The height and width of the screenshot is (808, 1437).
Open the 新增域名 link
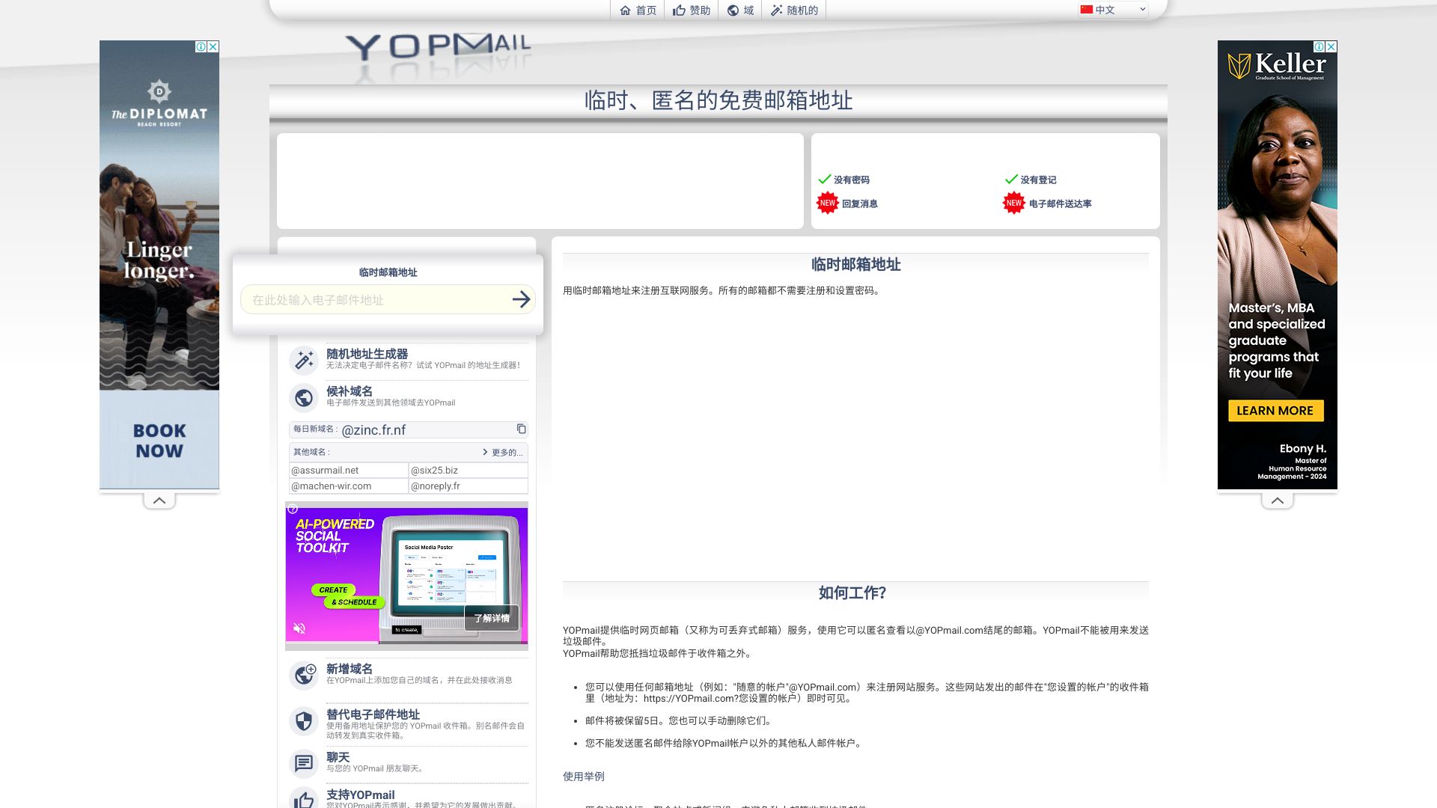(350, 669)
